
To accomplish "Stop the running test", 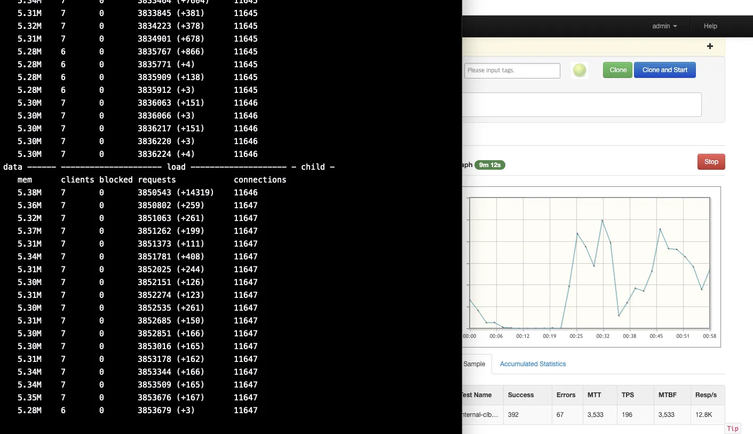I will pos(711,162).
